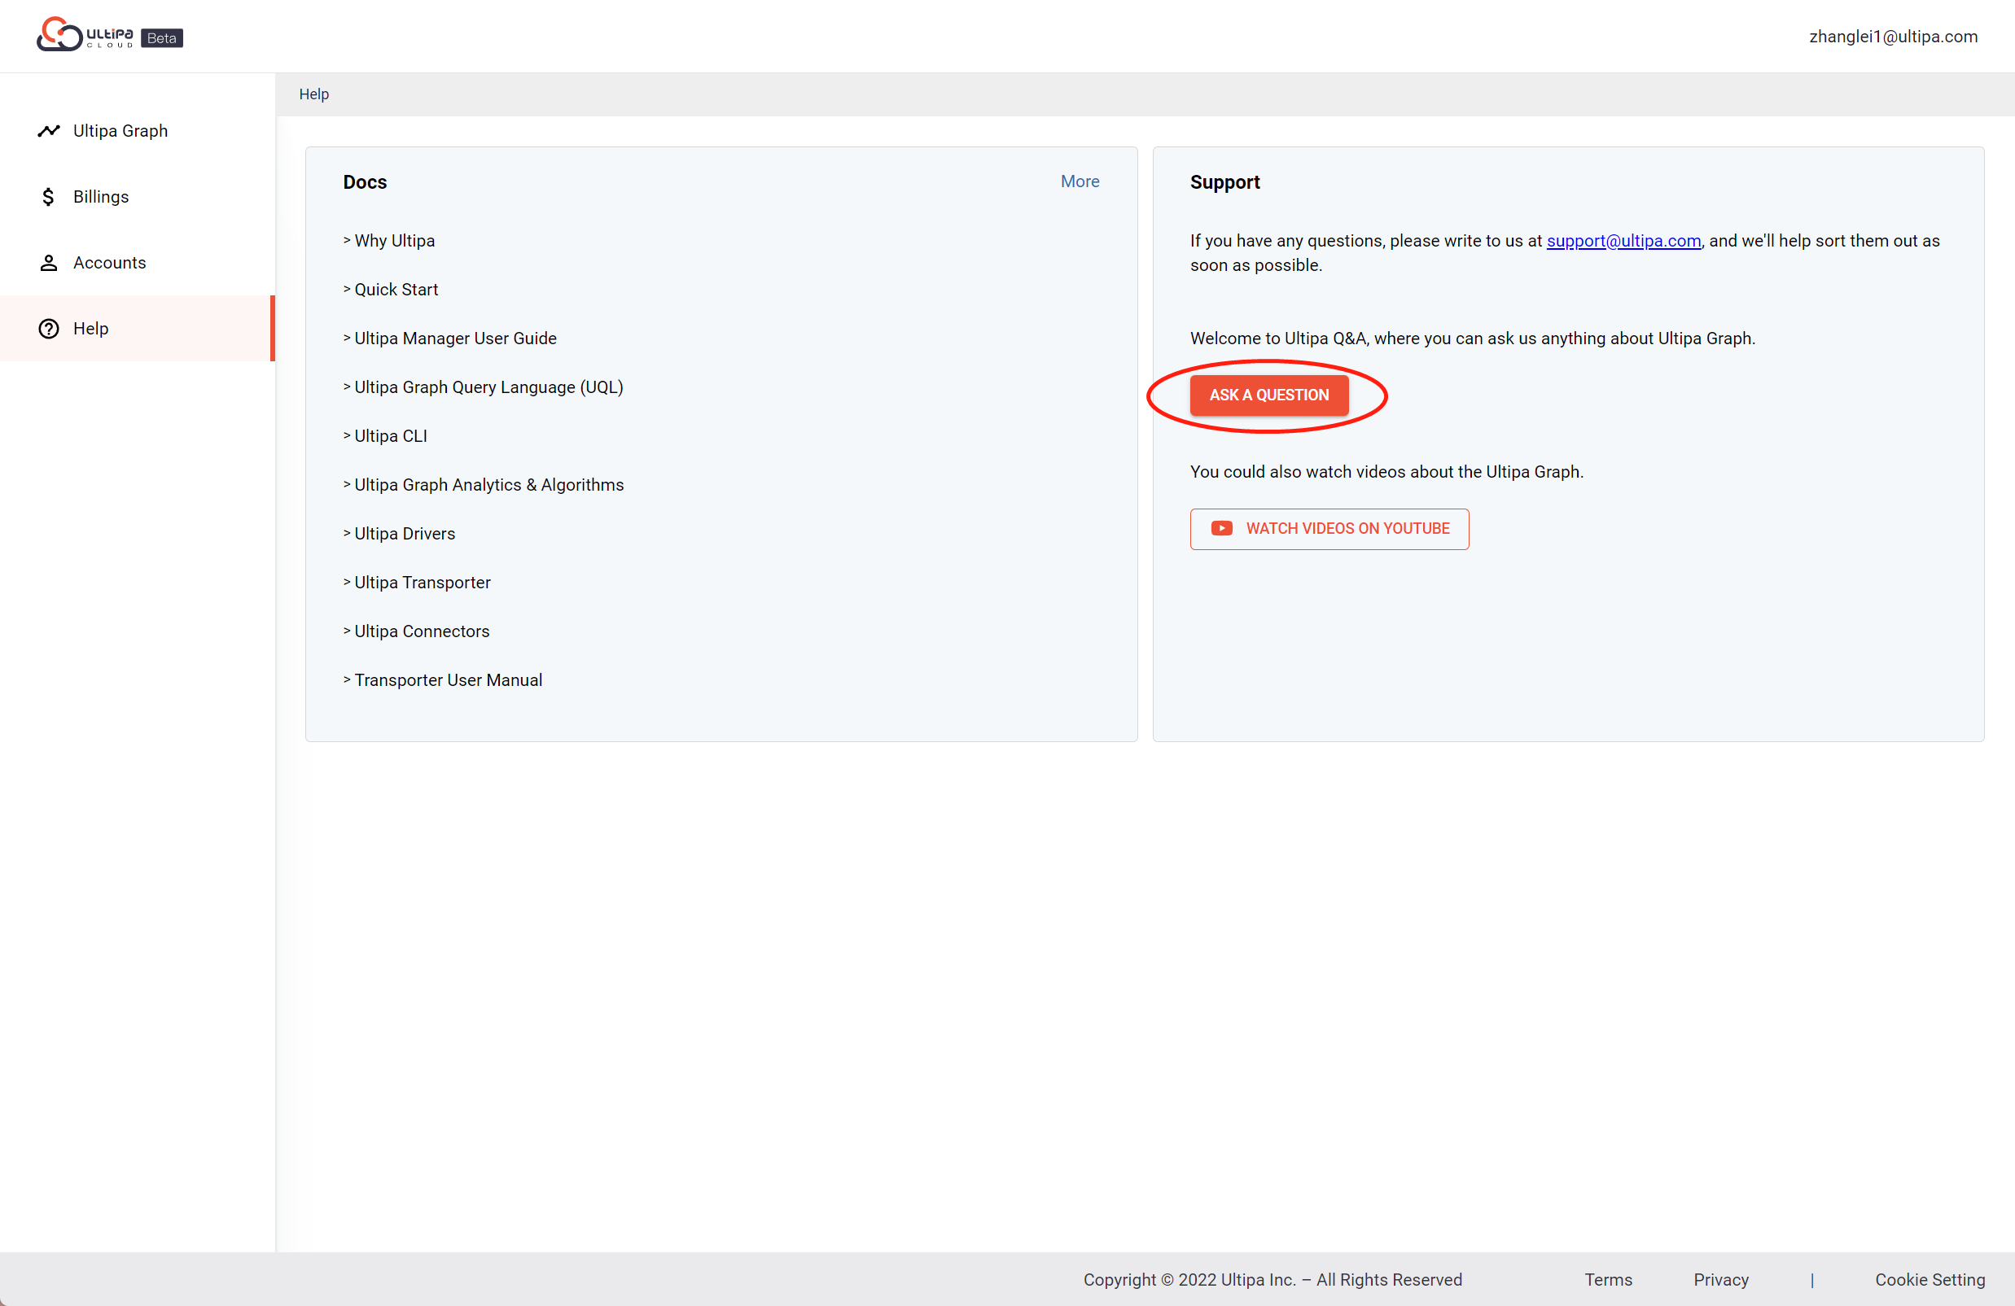Viewport: 2015px width, 1306px height.
Task: Select Help in the sidebar
Action: [137, 329]
